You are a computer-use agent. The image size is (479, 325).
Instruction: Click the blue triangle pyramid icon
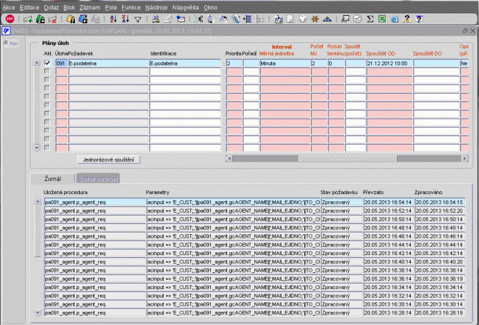point(327,19)
